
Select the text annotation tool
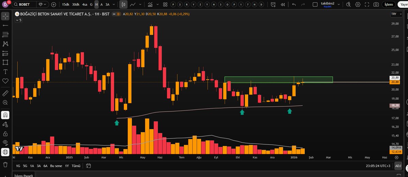pos(5,72)
